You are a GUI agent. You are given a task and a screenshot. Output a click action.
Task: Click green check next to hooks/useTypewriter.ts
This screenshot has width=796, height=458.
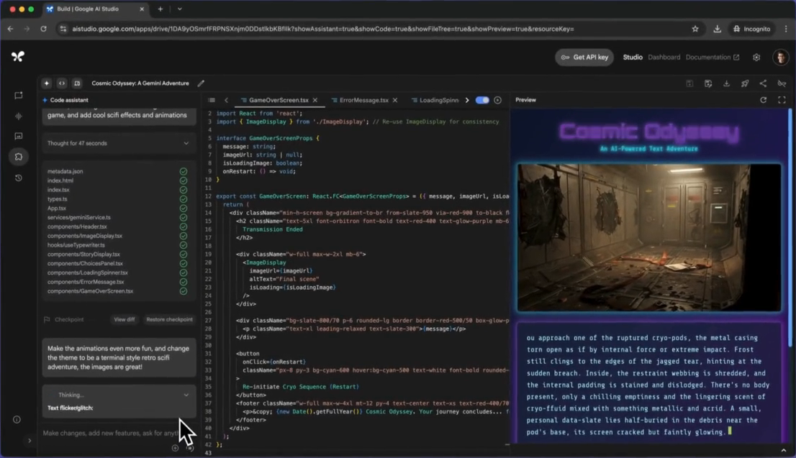(x=184, y=245)
